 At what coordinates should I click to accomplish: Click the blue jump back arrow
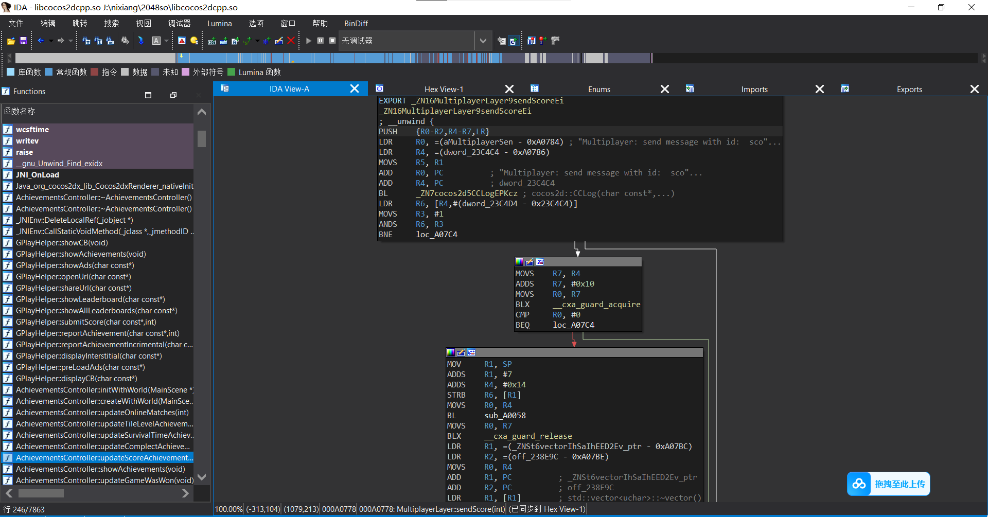point(41,41)
